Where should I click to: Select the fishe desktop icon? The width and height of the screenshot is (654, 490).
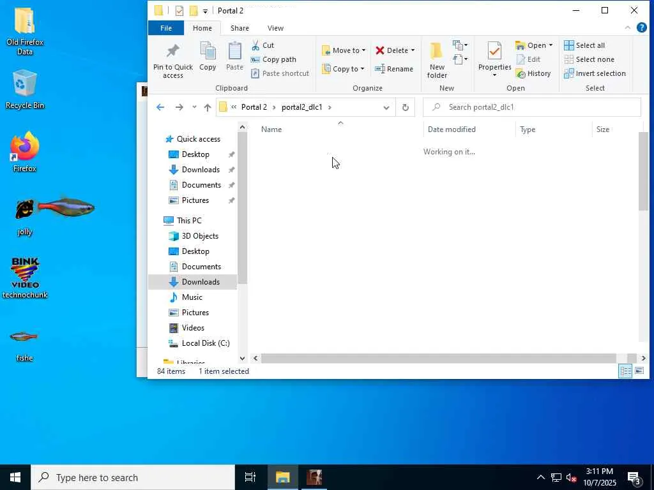click(x=24, y=345)
